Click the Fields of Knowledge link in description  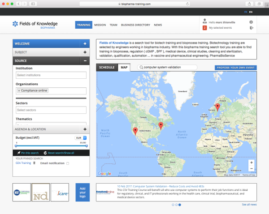point(114,43)
